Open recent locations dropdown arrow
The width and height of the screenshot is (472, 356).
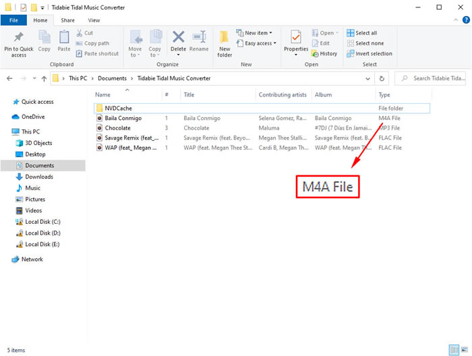(x=34, y=78)
